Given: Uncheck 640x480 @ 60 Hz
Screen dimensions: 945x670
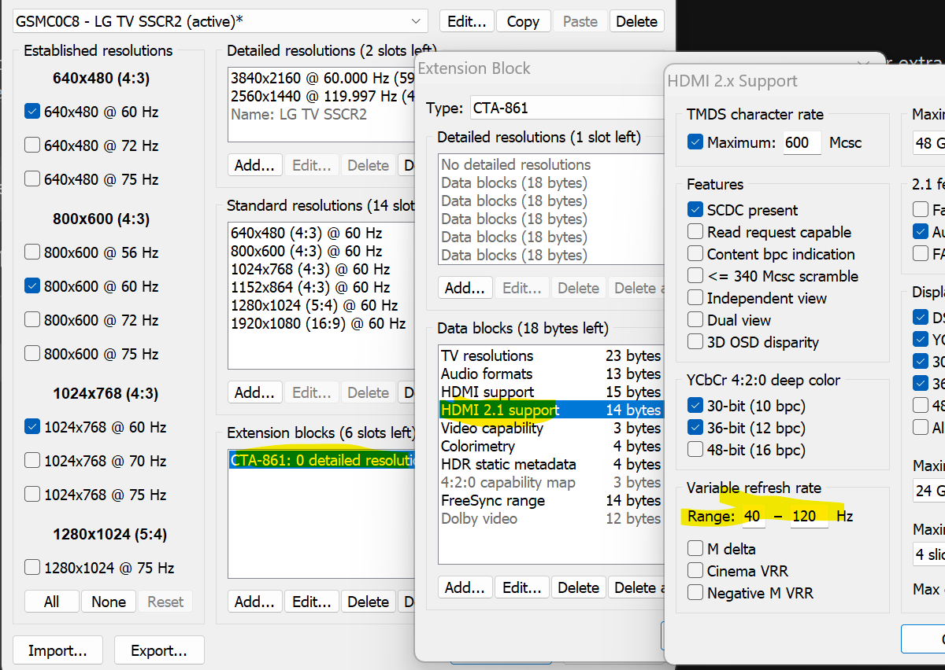Looking at the screenshot, I should point(32,112).
